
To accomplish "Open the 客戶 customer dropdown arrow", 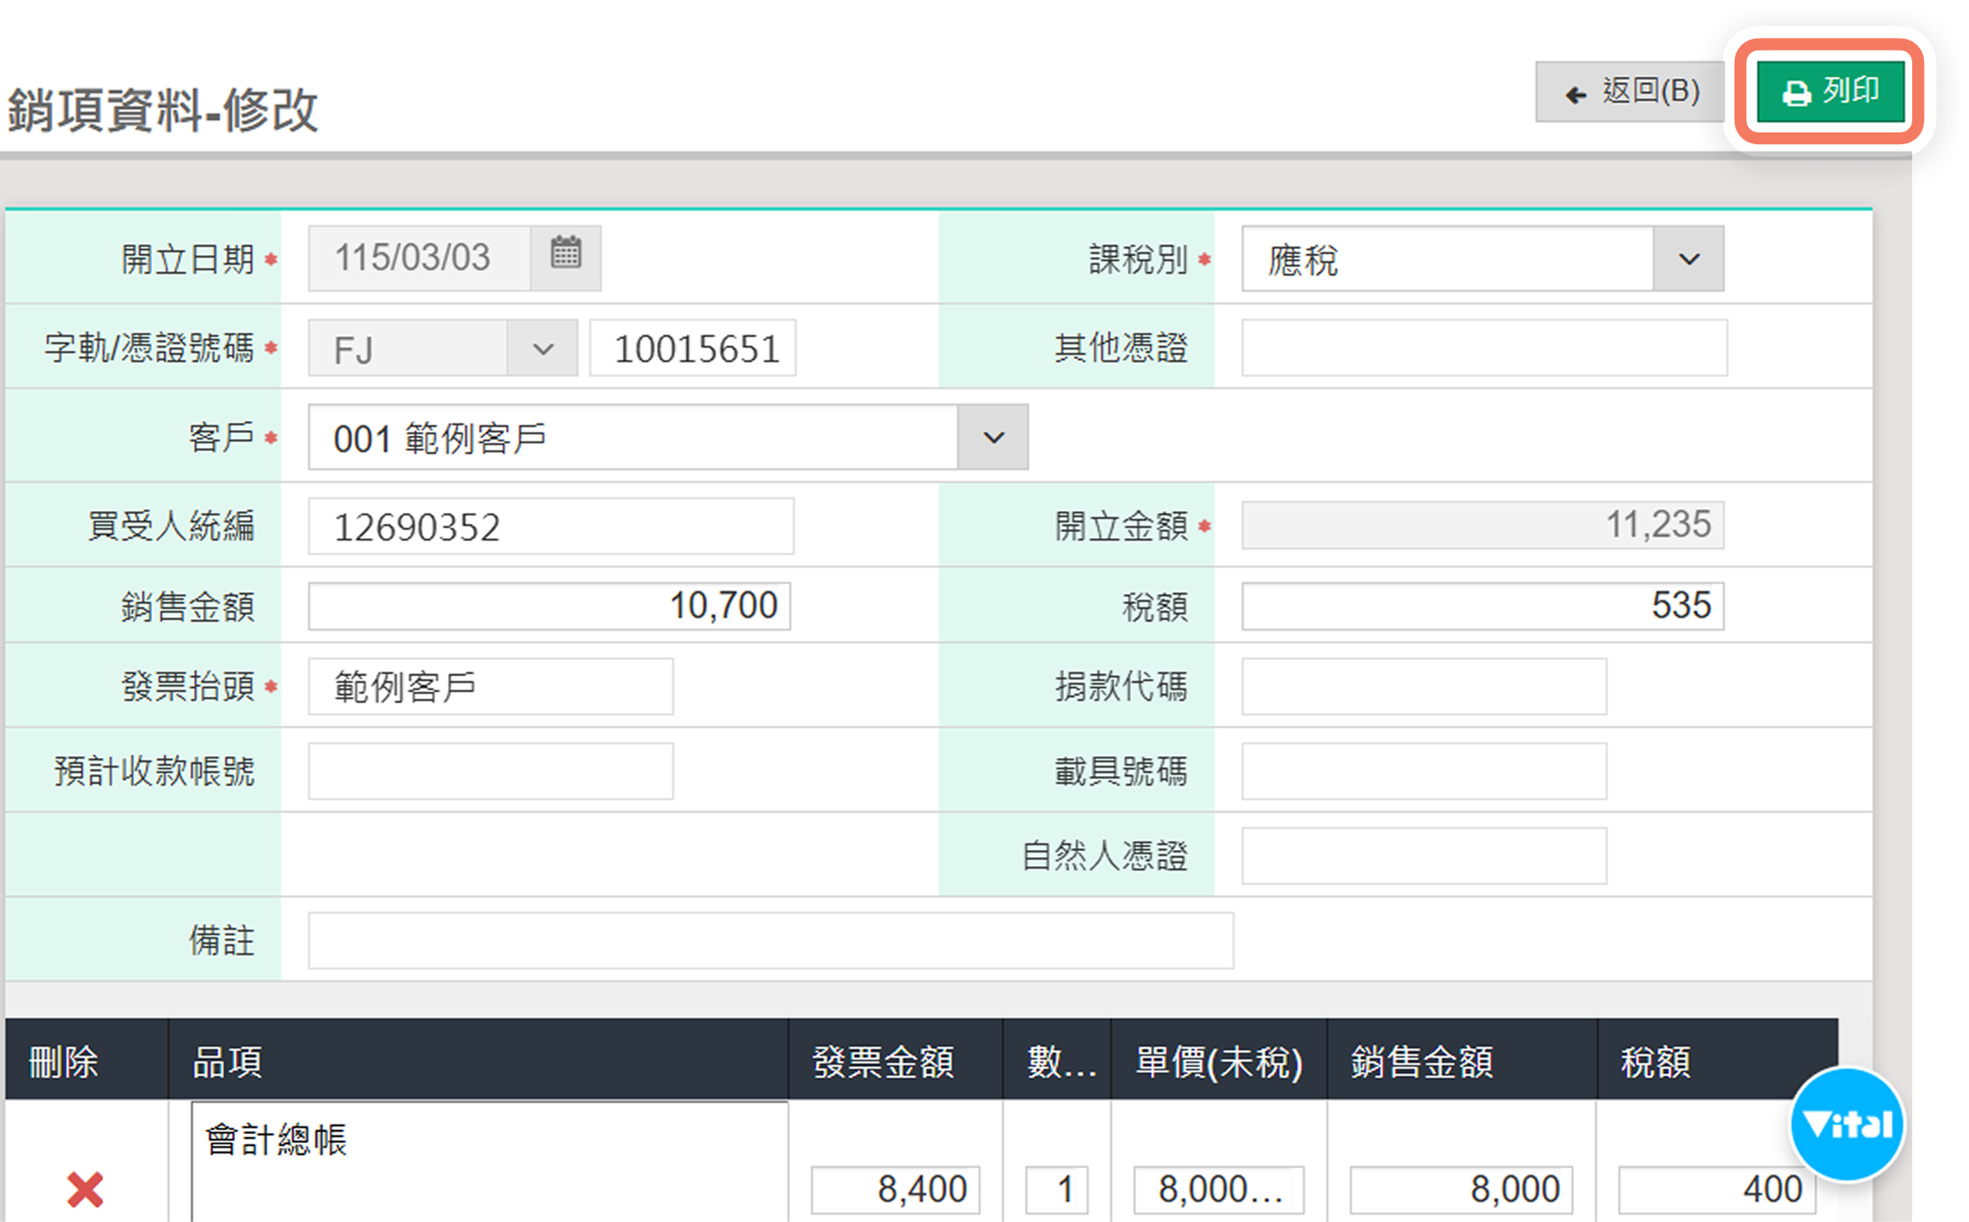I will coord(993,438).
